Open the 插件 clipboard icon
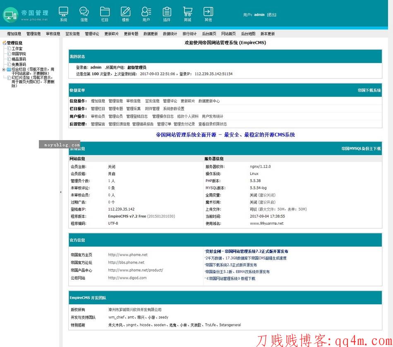393x347 pixels. pos(167,14)
